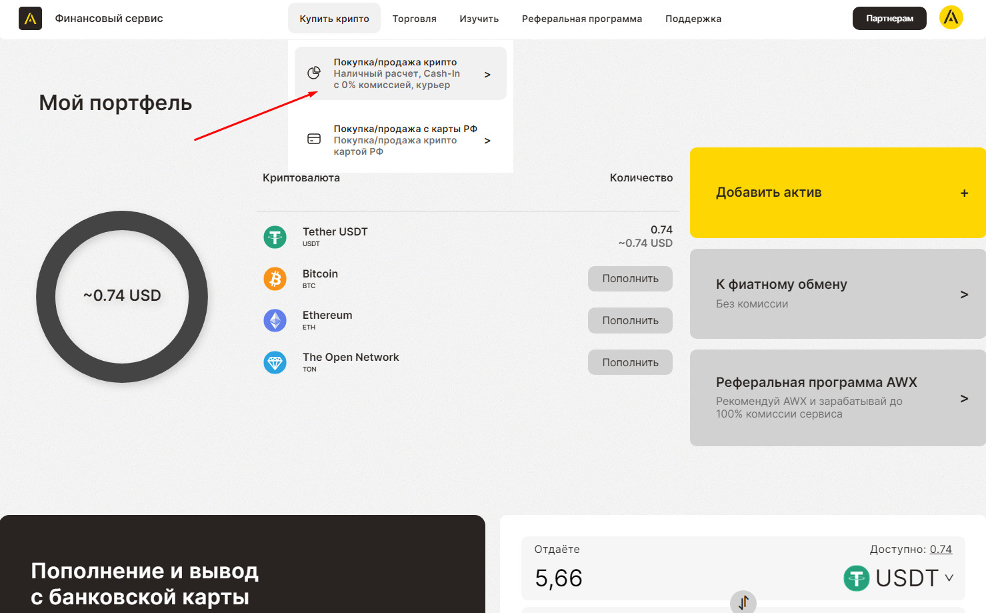Image resolution: width=986 pixels, height=613 pixels.
Task: Click the Tether USDT coin icon
Action: (x=275, y=237)
